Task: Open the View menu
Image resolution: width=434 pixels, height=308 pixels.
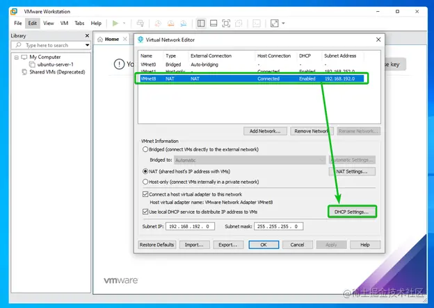Action: 49,24
